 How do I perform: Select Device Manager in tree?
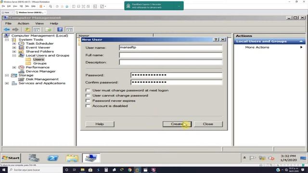(x=40, y=72)
